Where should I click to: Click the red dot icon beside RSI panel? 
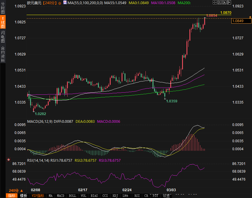9,160
